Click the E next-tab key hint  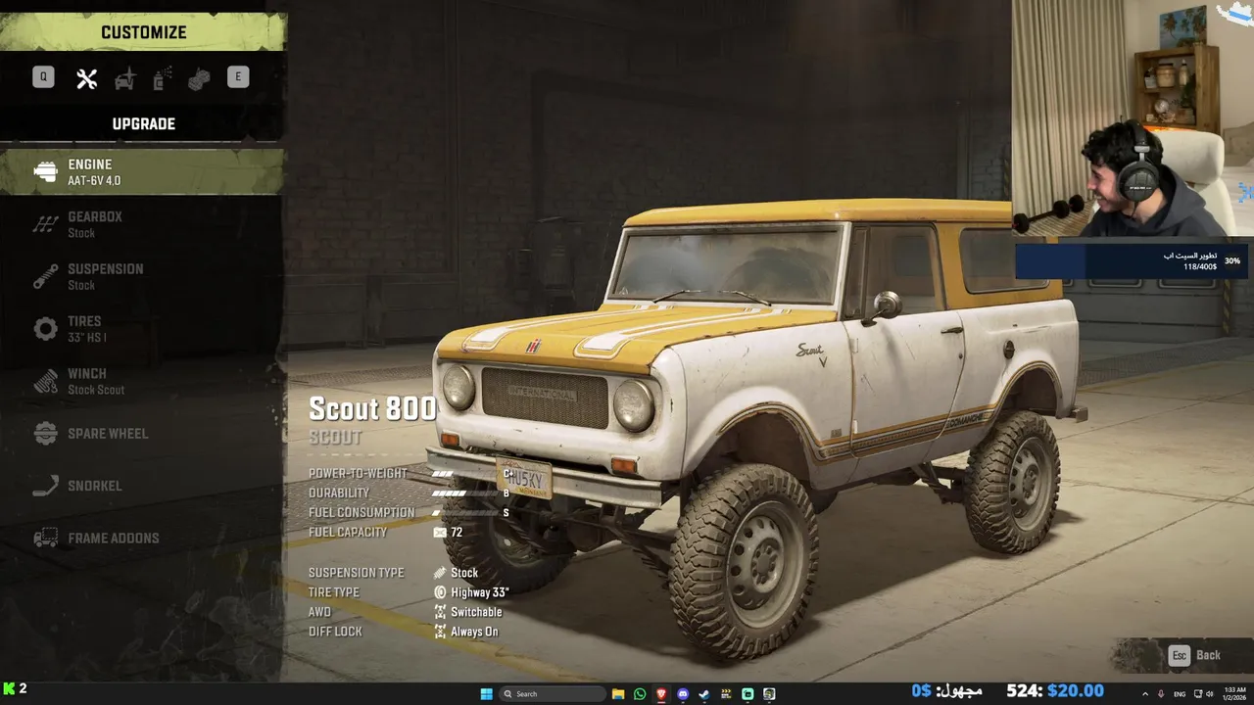click(x=238, y=77)
